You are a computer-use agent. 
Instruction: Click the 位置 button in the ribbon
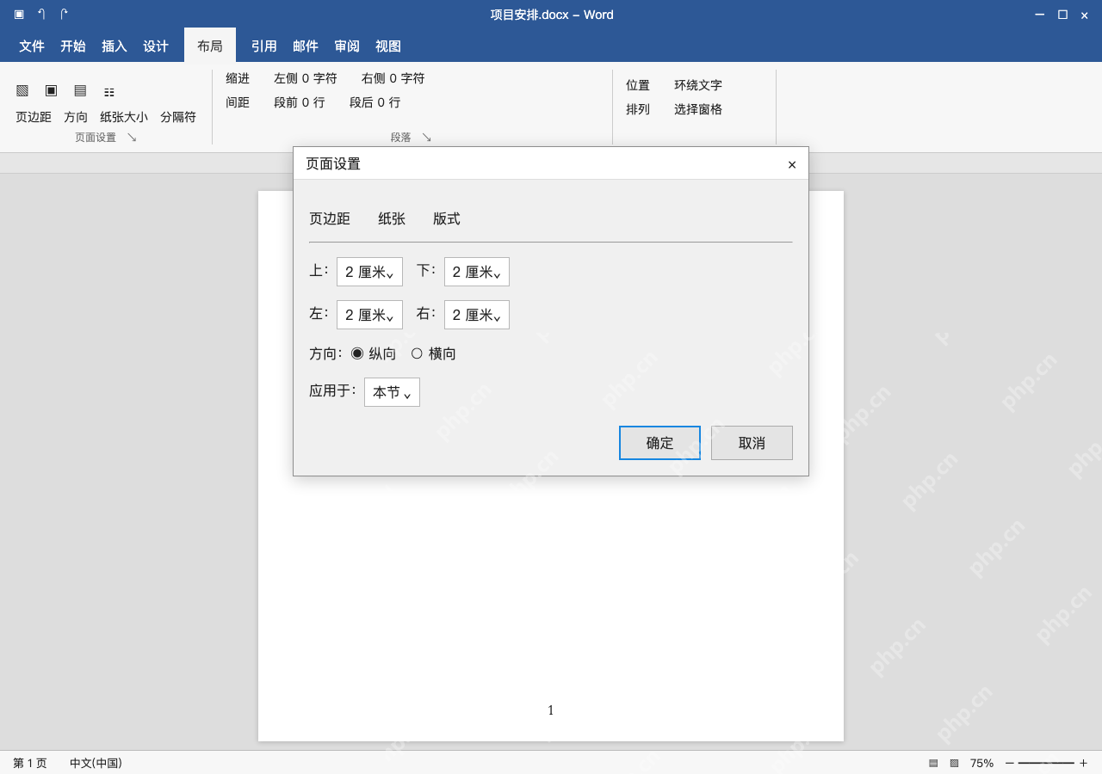pos(638,85)
